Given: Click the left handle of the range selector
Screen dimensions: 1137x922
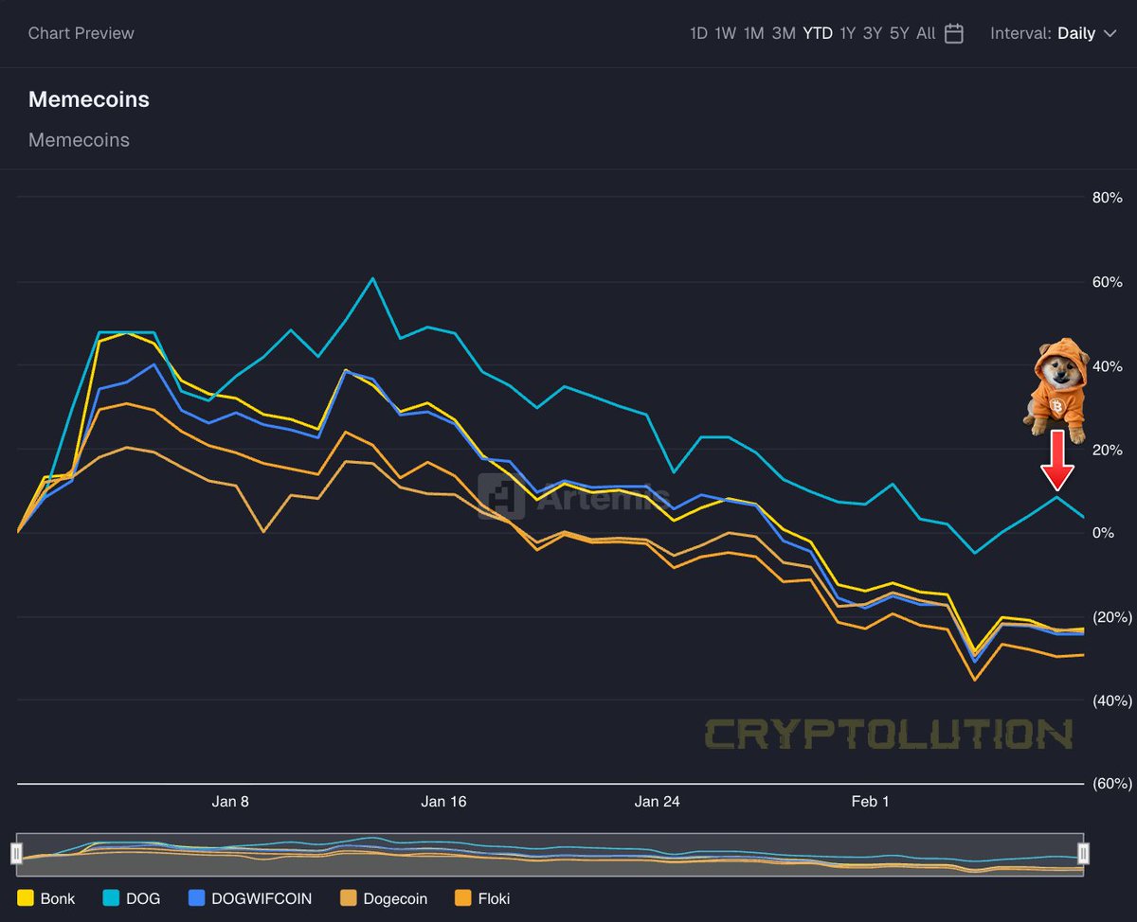Looking at the screenshot, I should 16,855.
